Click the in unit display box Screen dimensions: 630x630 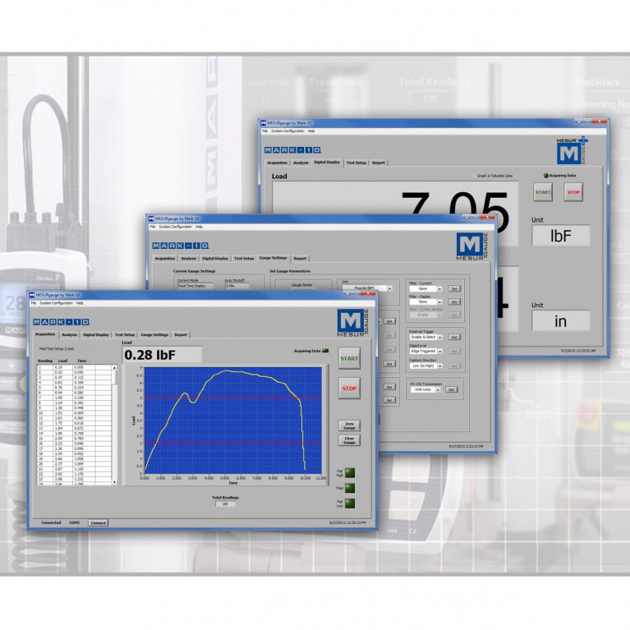[x=561, y=320]
